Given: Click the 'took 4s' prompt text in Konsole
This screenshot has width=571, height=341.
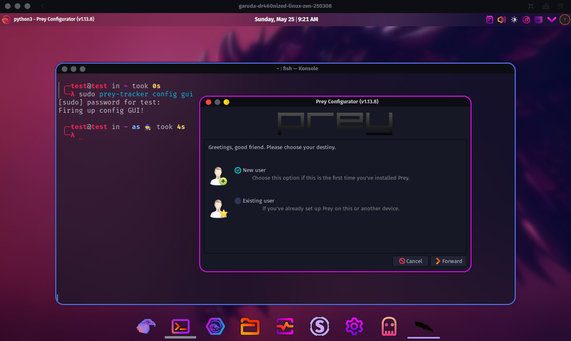Looking at the screenshot, I should pyautogui.click(x=171, y=127).
